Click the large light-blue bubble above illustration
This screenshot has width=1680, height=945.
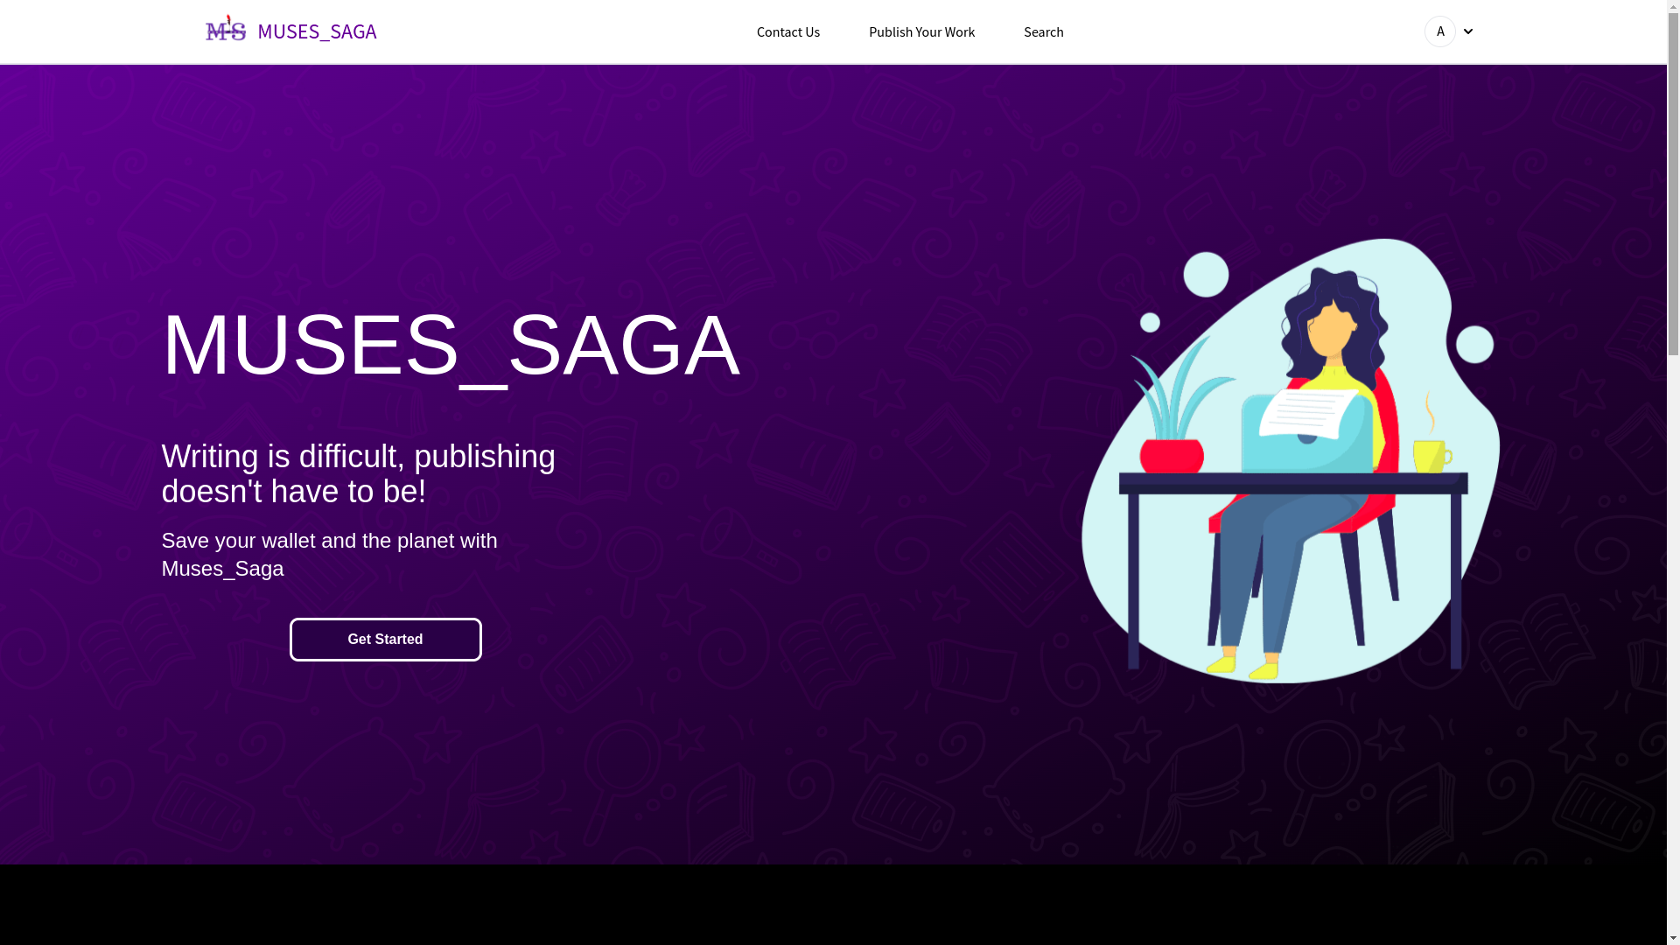tap(1206, 275)
